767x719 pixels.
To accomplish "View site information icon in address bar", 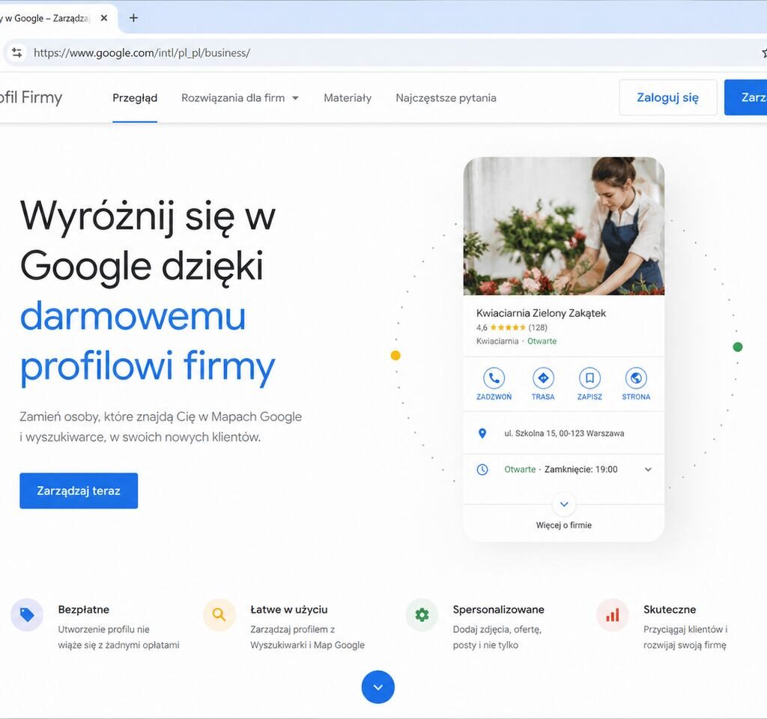I will (17, 53).
